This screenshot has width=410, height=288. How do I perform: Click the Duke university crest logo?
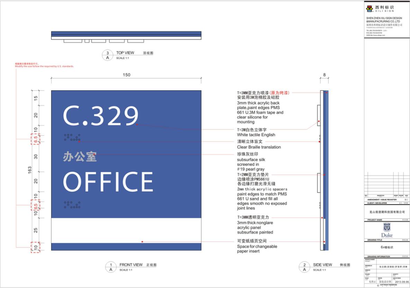coord(387,230)
